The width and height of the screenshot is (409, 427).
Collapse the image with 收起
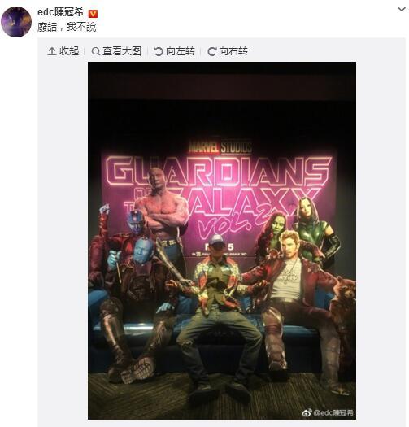[x=69, y=51]
